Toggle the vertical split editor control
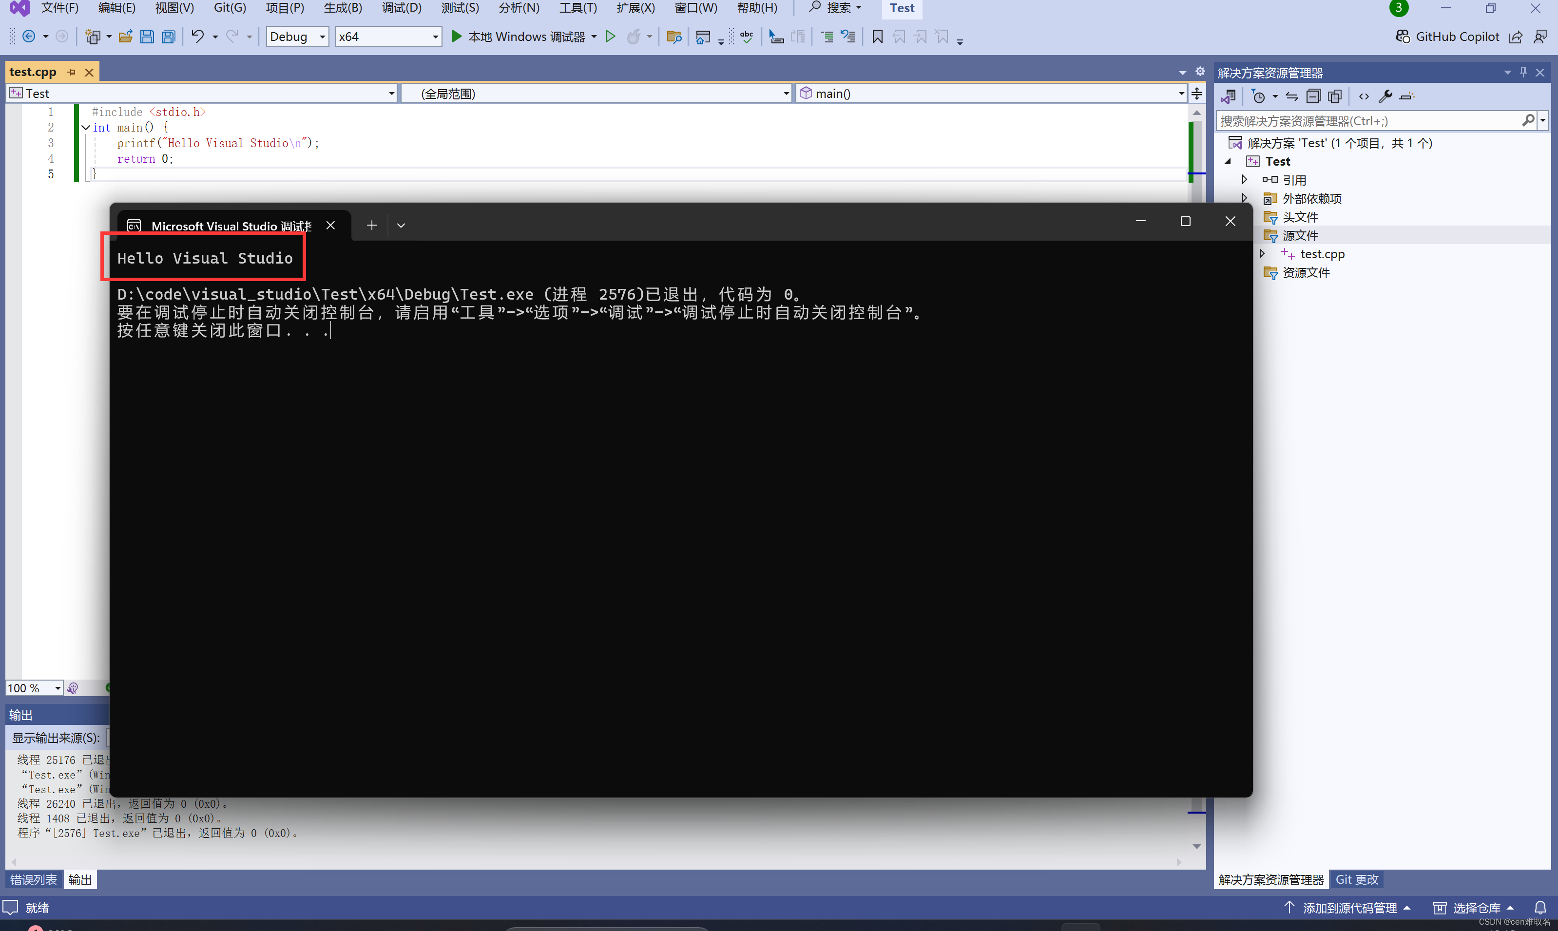 [x=1196, y=93]
